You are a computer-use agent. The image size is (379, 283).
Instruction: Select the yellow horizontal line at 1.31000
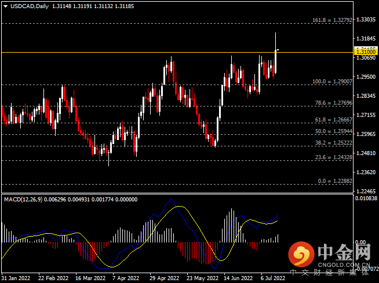click(x=177, y=52)
